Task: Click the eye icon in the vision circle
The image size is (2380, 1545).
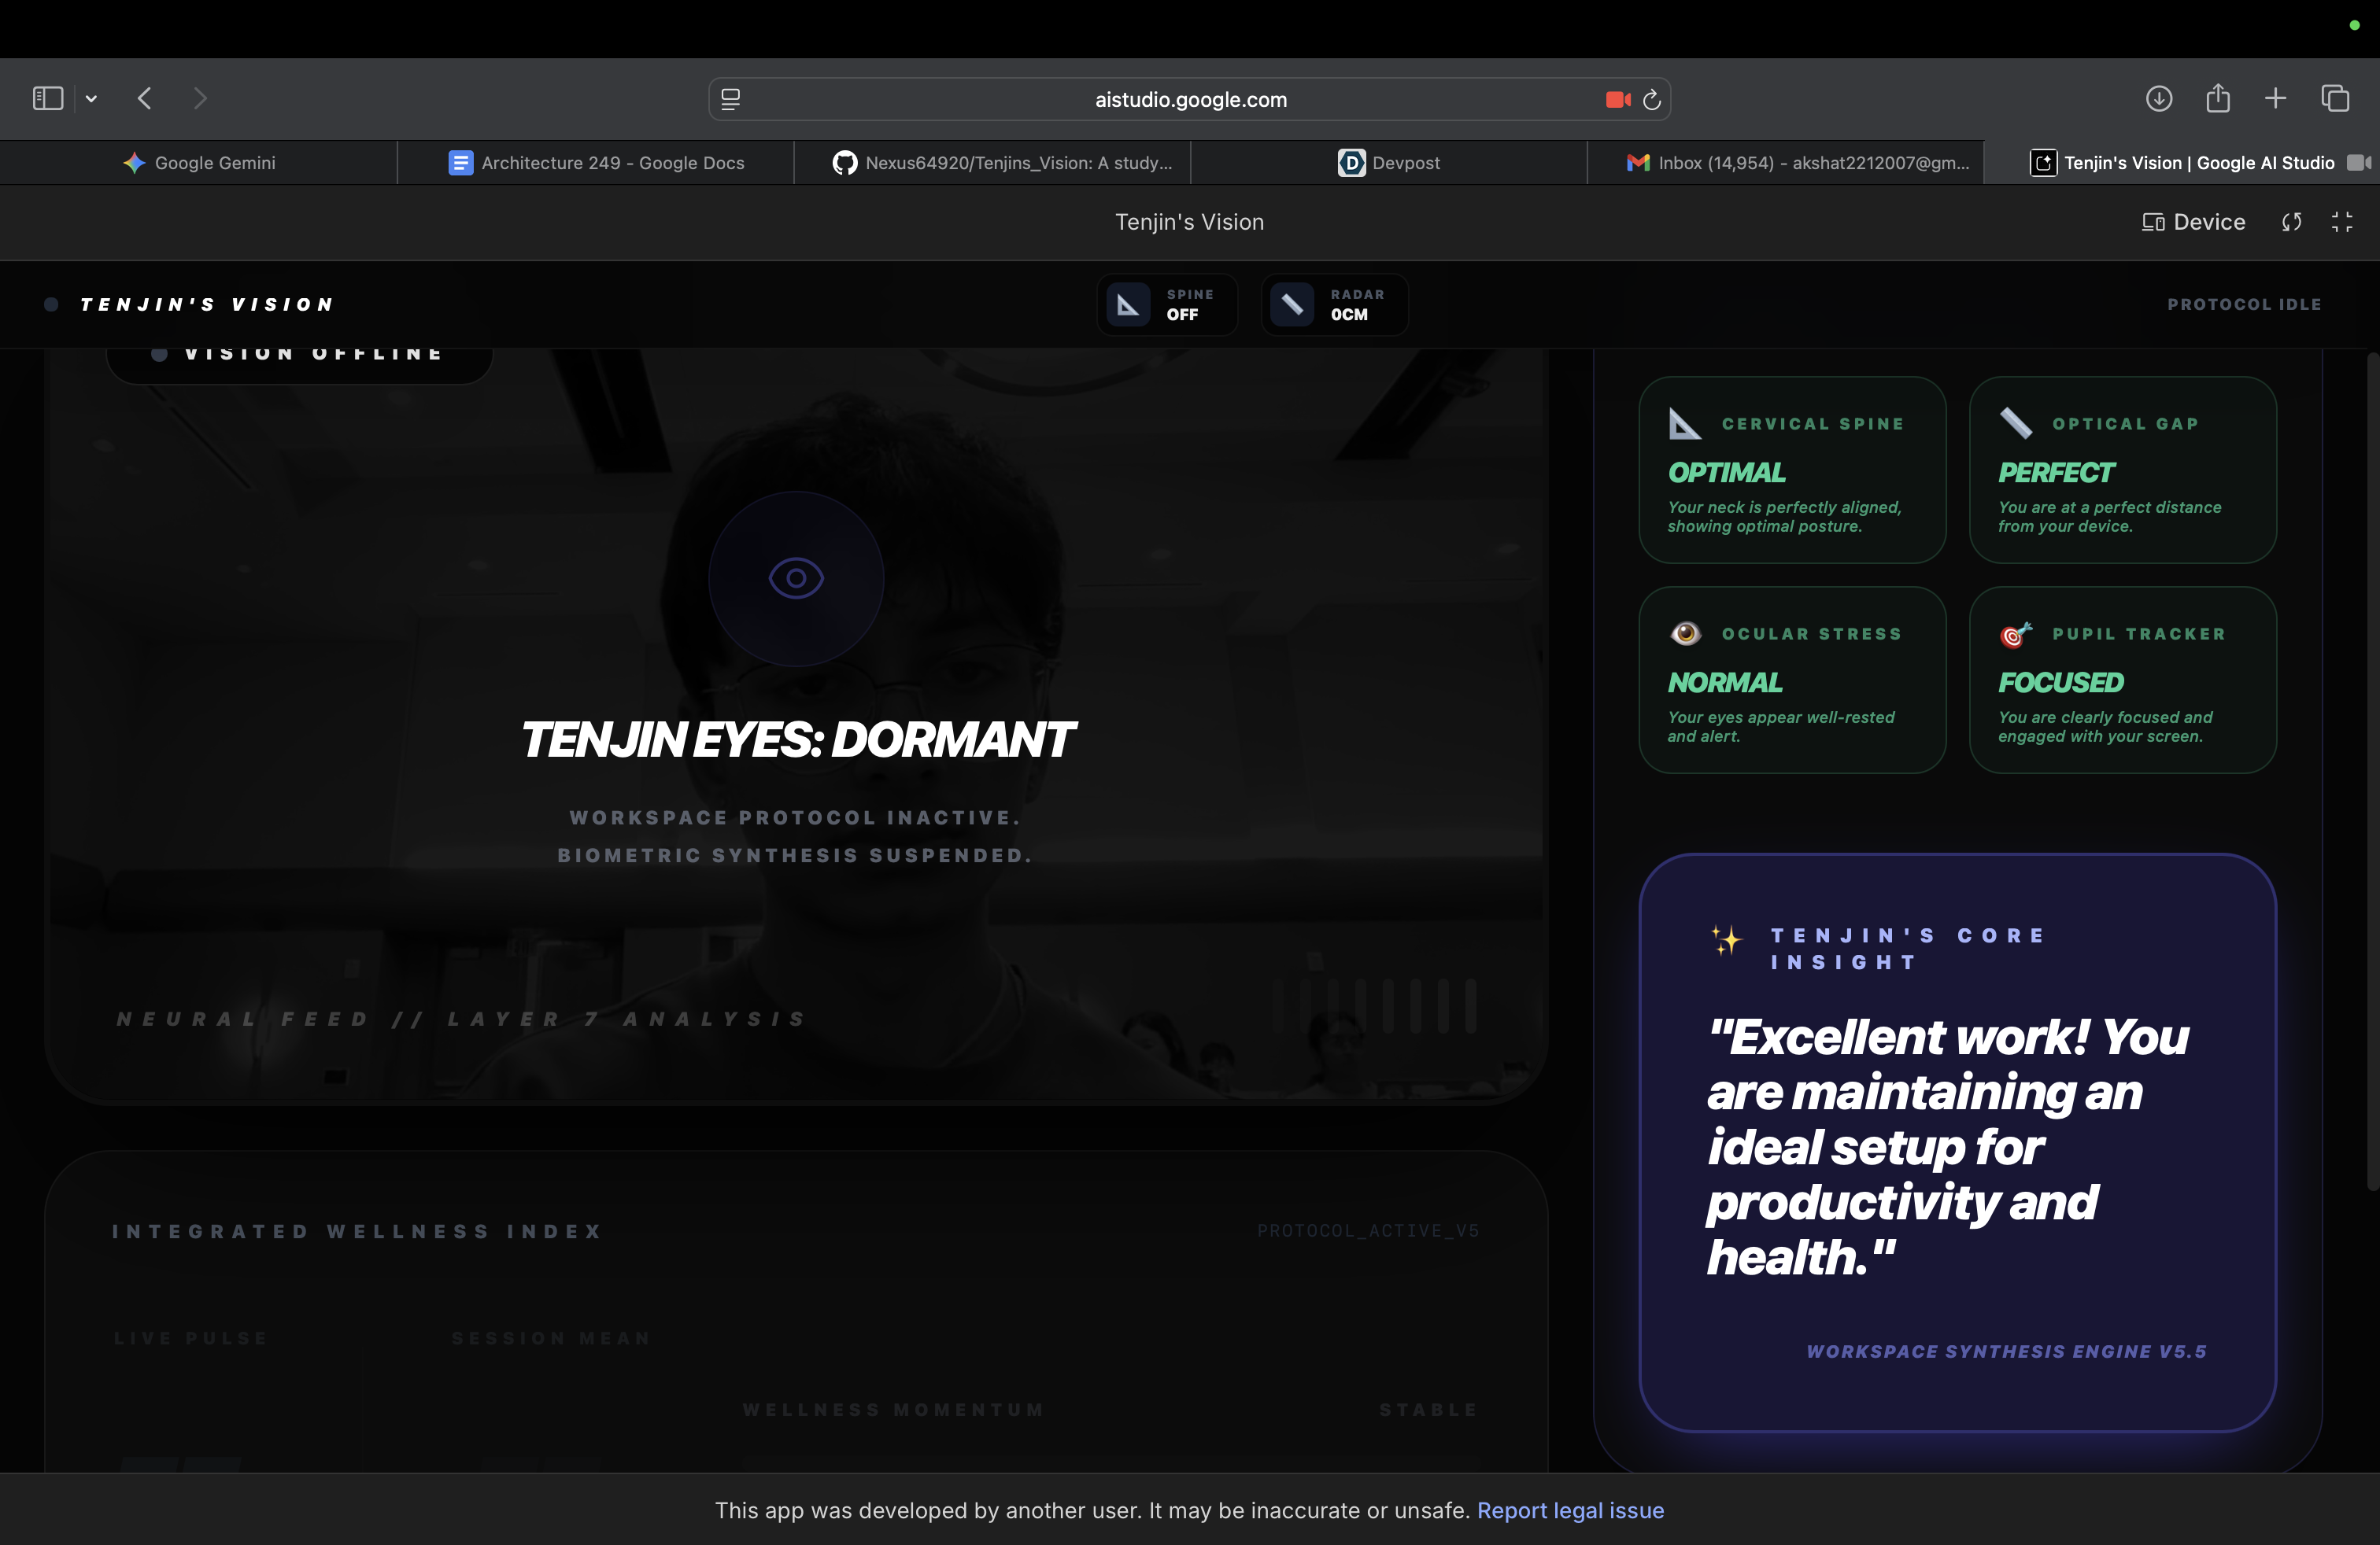Action: tap(796, 577)
